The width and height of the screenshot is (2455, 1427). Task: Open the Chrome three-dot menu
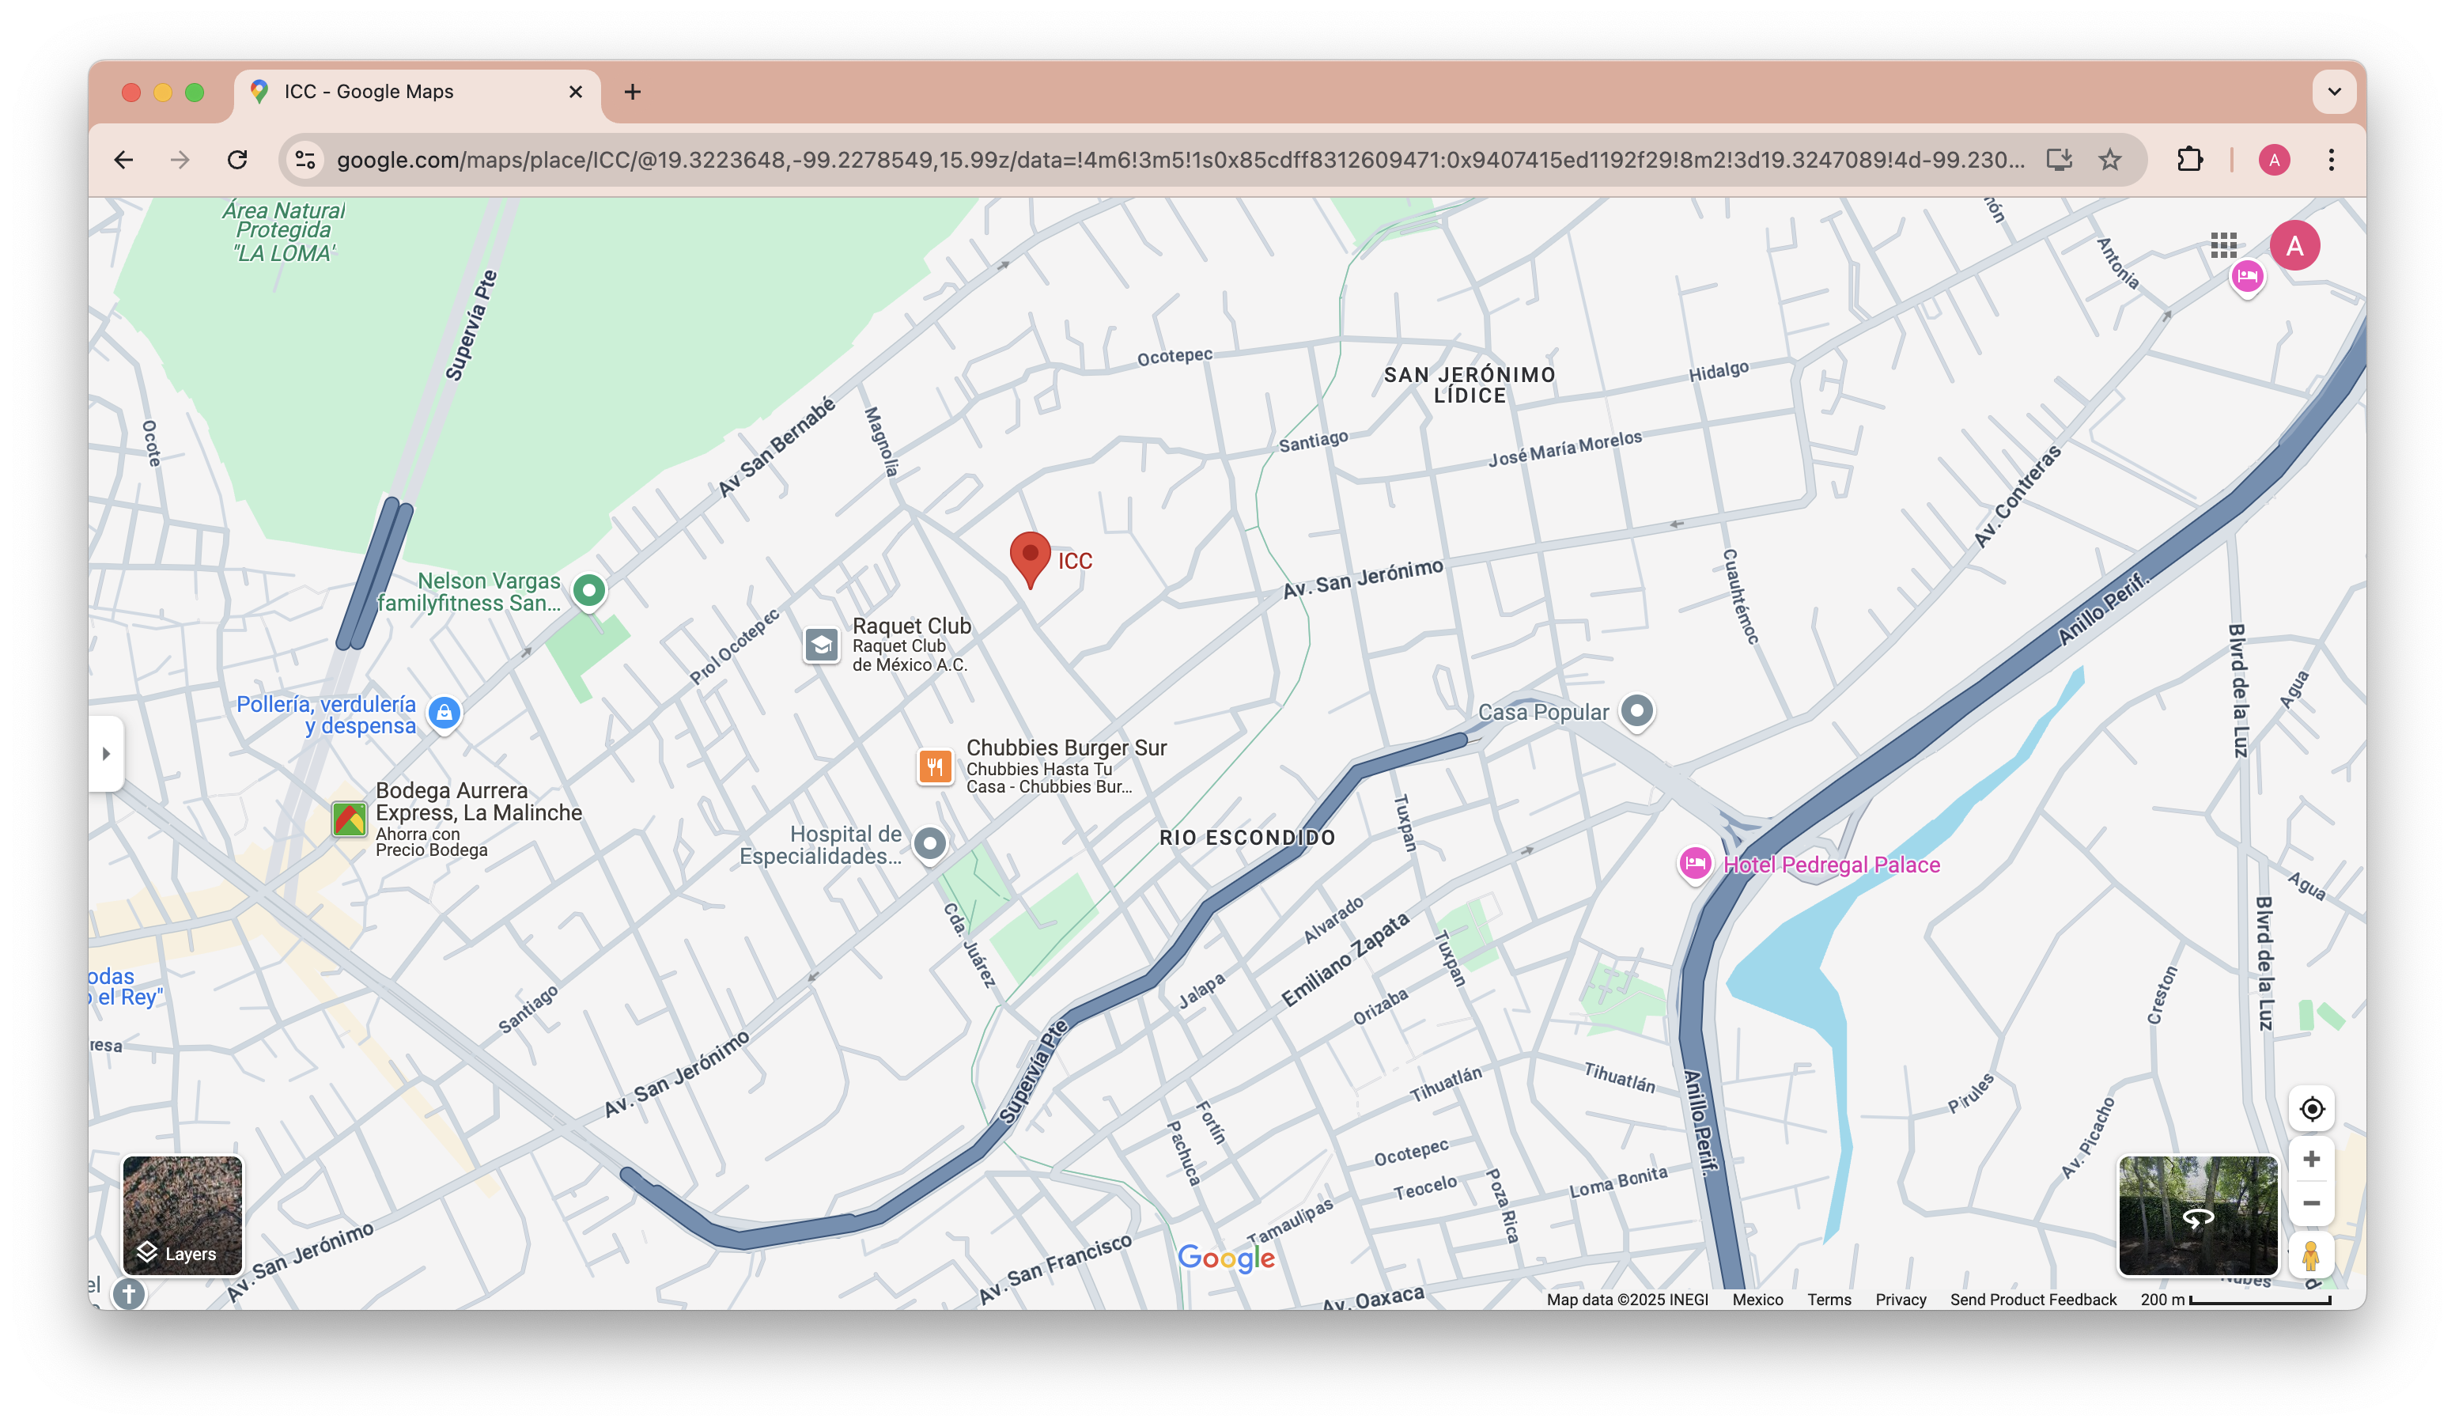(2330, 160)
